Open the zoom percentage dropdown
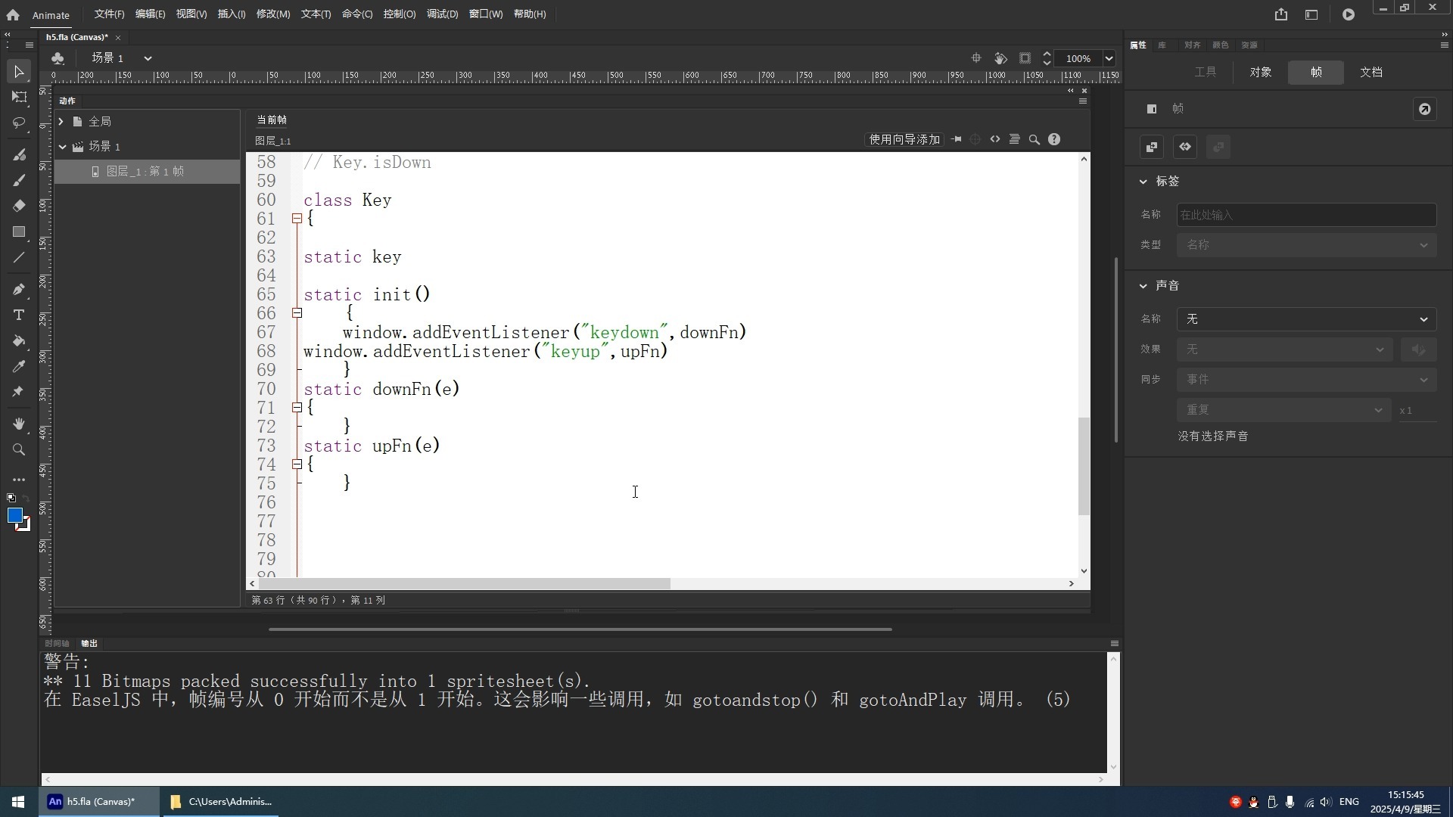Screen dimensions: 1453x817 coord(1108,57)
